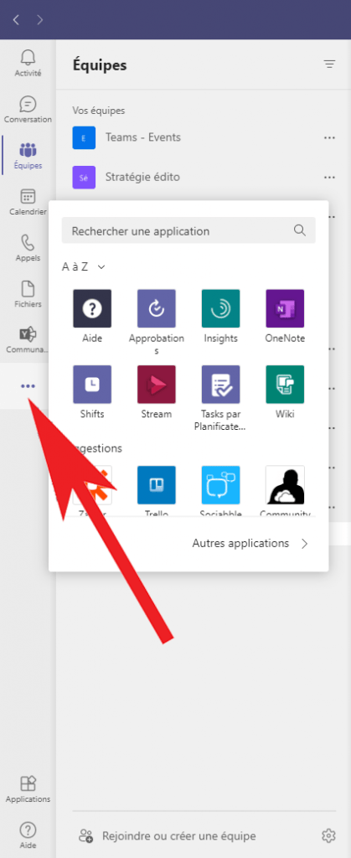Click the Vos équipes heading
Image resolution: width=351 pixels, height=858 pixels.
pos(98,111)
